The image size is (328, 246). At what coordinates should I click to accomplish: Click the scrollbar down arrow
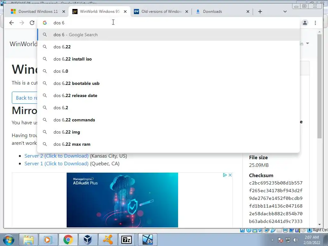319,225
